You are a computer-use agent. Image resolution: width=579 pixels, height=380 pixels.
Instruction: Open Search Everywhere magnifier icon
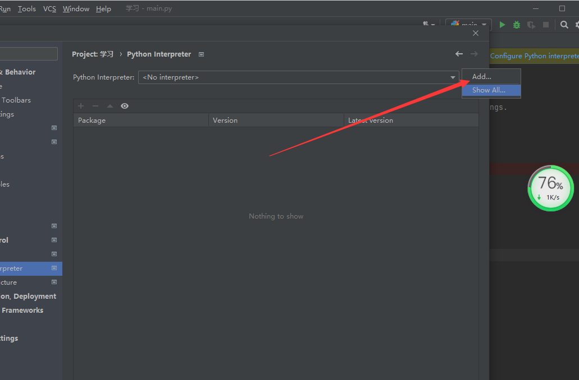(564, 25)
